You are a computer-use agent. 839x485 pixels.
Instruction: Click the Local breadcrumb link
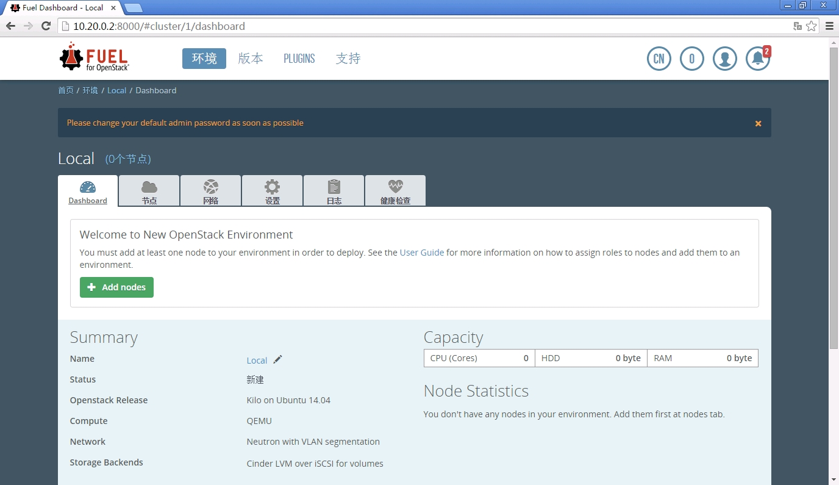(x=116, y=90)
